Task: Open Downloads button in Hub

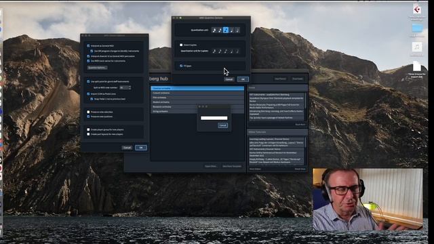Action: coord(298,79)
